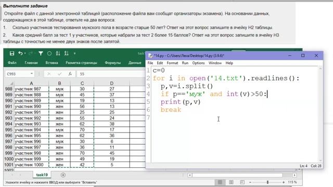333x187 pixels.
Task: Click the IDLE editor scroll up arrow
Action: [321, 69]
